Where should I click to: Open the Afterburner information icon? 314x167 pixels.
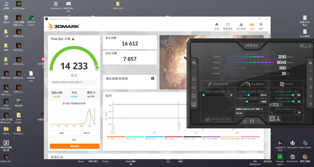click(x=193, y=79)
